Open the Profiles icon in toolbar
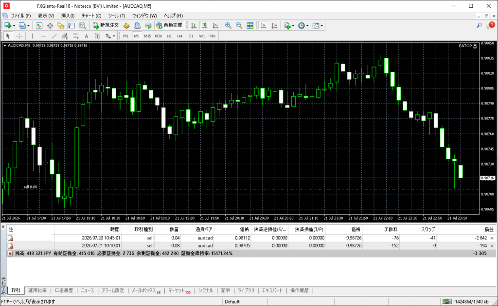The height and width of the screenshot is (306, 498). 22,26
